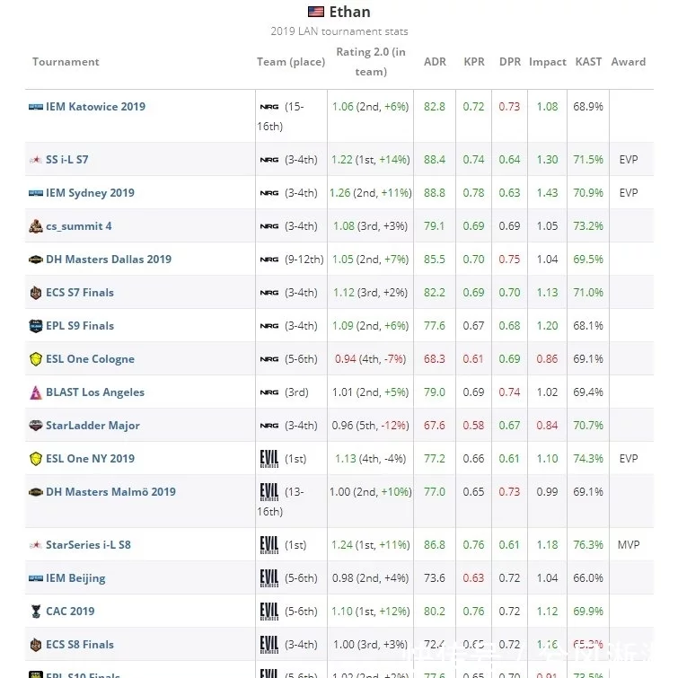Open the cs_summit 4 link
This screenshot has width=678, height=678.
click(x=79, y=226)
